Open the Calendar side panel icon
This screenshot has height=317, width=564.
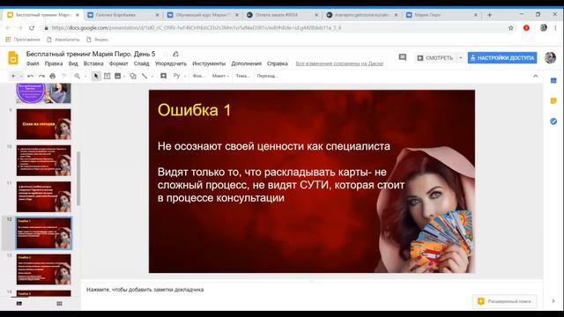553,80
